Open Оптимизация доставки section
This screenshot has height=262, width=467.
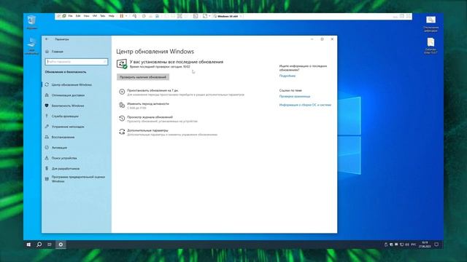(x=68, y=95)
